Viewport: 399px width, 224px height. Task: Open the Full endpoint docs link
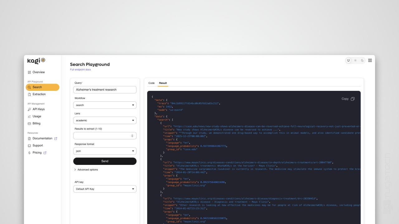pyautogui.click(x=80, y=70)
